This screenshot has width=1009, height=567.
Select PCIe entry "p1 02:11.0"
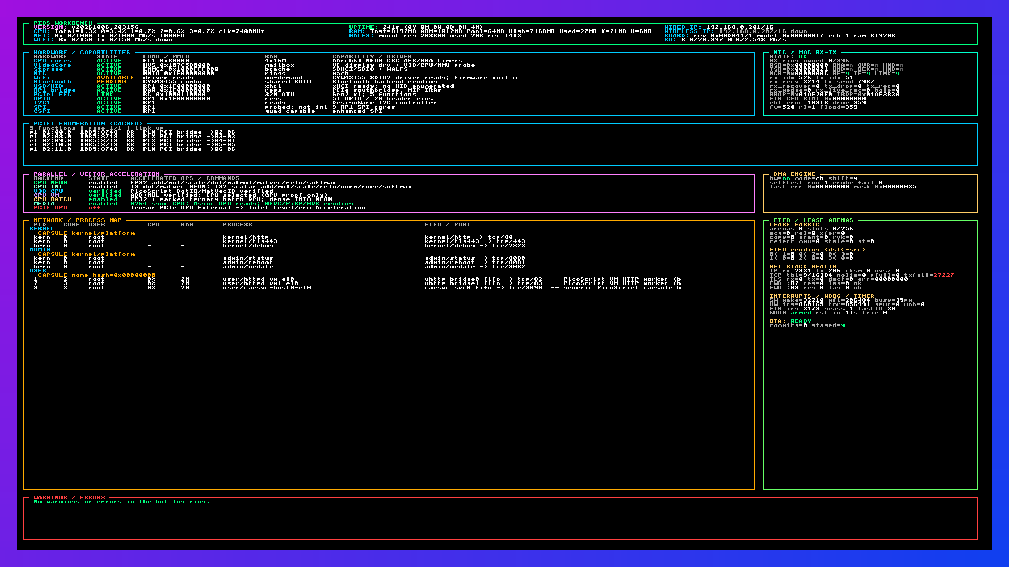[132, 149]
